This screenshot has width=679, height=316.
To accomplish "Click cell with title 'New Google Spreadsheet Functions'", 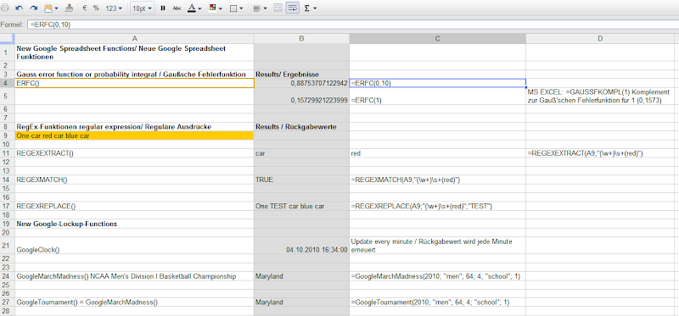I will tap(134, 53).
